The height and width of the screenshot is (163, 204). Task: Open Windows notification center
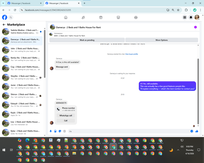[x=199, y=150]
